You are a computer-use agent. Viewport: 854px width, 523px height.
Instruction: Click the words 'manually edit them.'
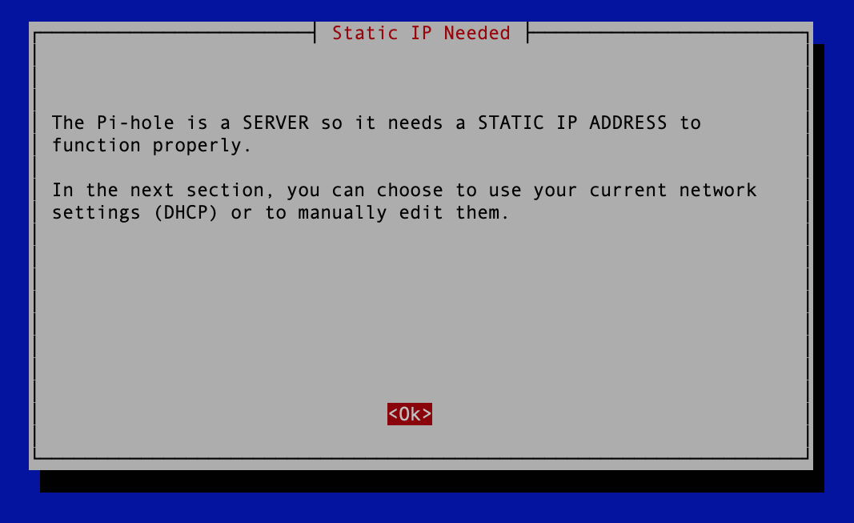(403, 212)
